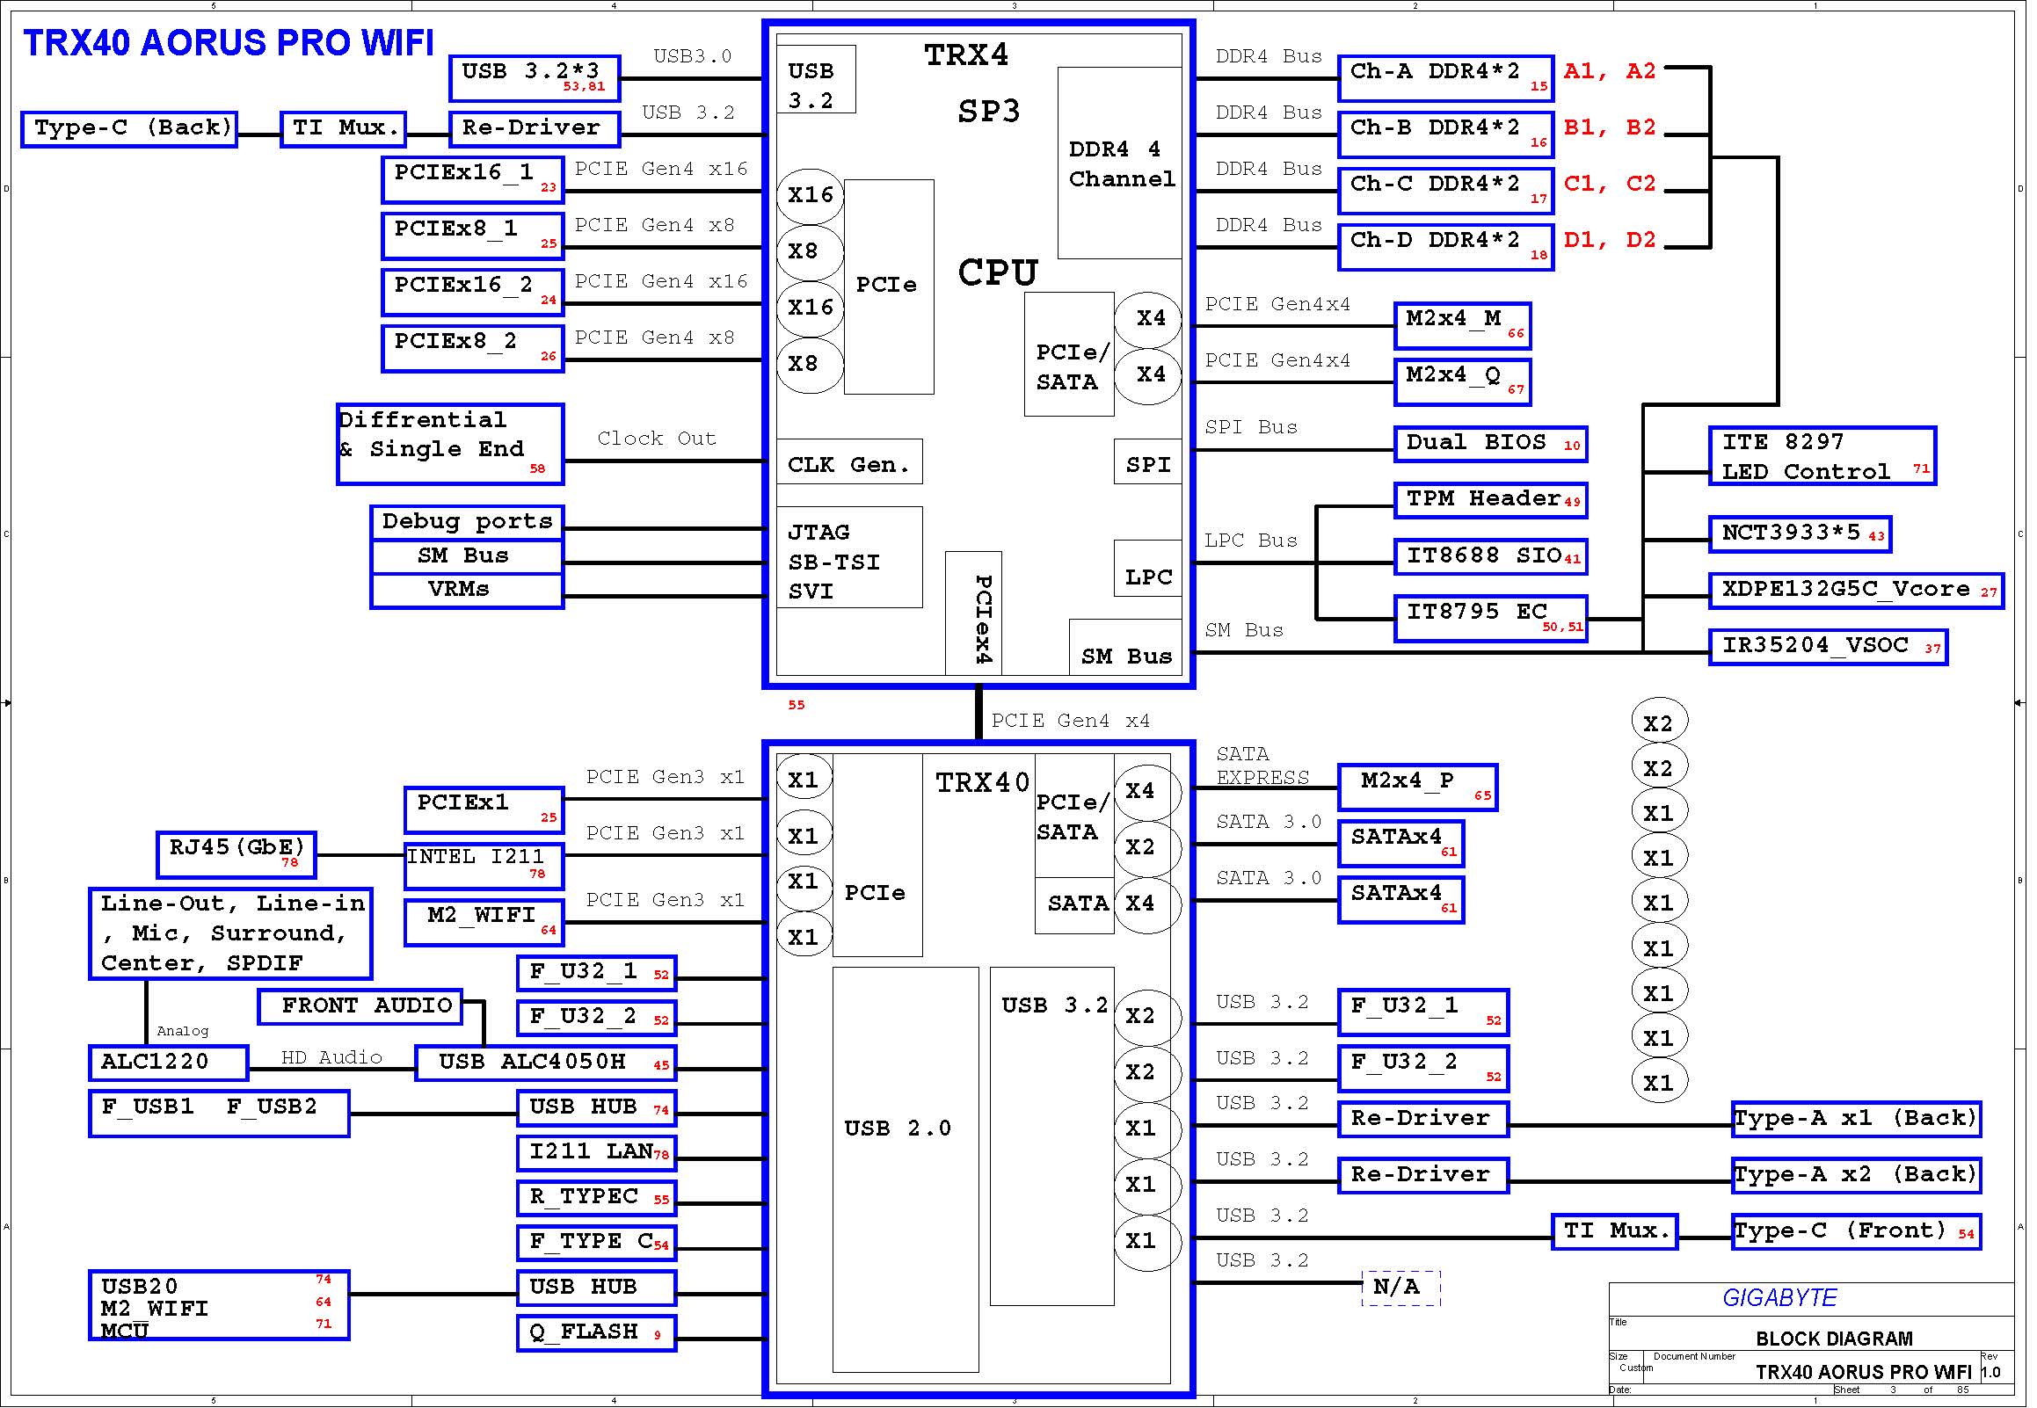This screenshot has height=1408, width=2037.
Task: Select the Ch-C DDR4*2 block
Action: click(1446, 191)
